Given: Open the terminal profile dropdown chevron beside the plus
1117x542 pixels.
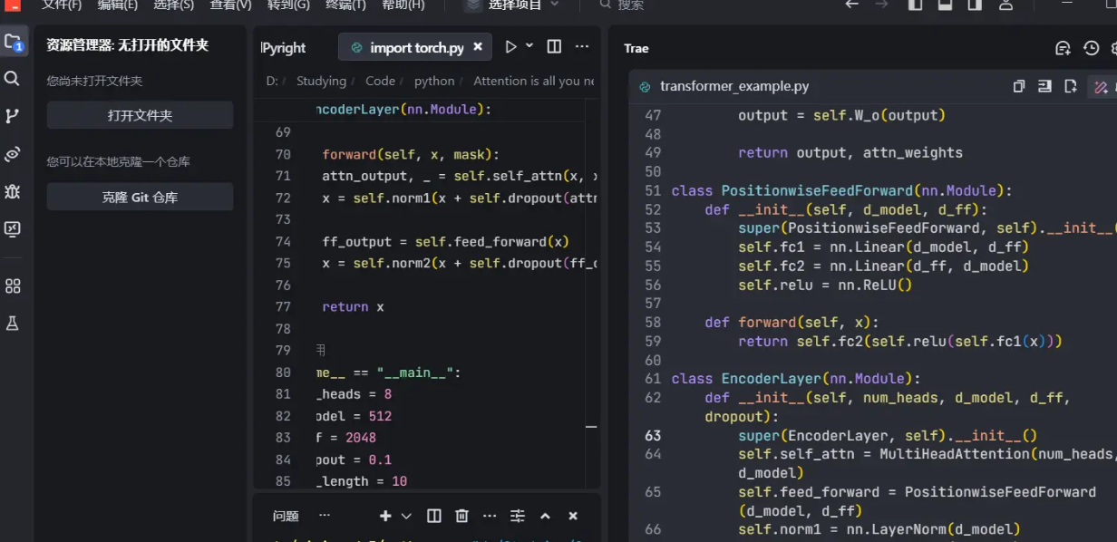Looking at the screenshot, I should pyautogui.click(x=406, y=516).
